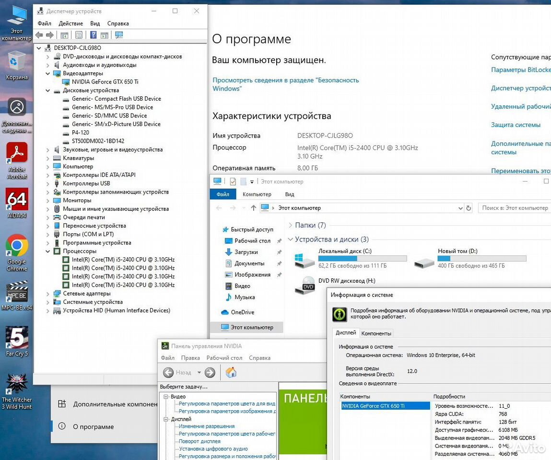Viewport: 551px width, 460px height.
Task: Expand the Контроллеры USB node
Action: pos(48,184)
